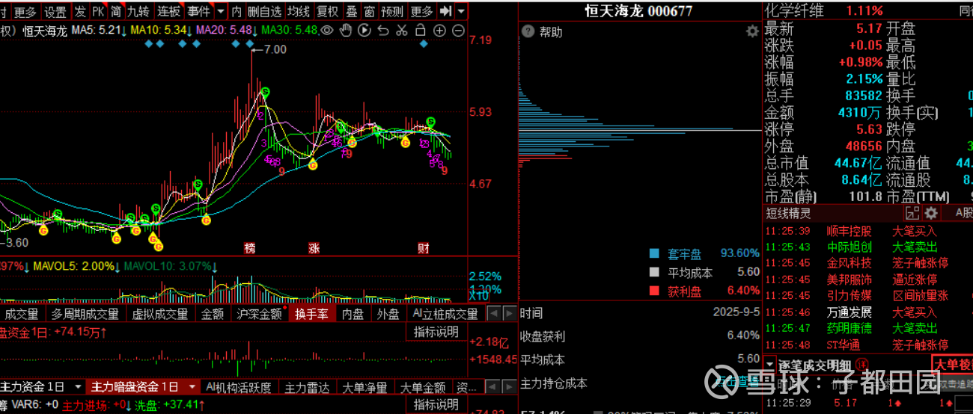Screen dimensions: 973x414
Task: Click the 榜 marker below the chart
Action: [x=250, y=247]
